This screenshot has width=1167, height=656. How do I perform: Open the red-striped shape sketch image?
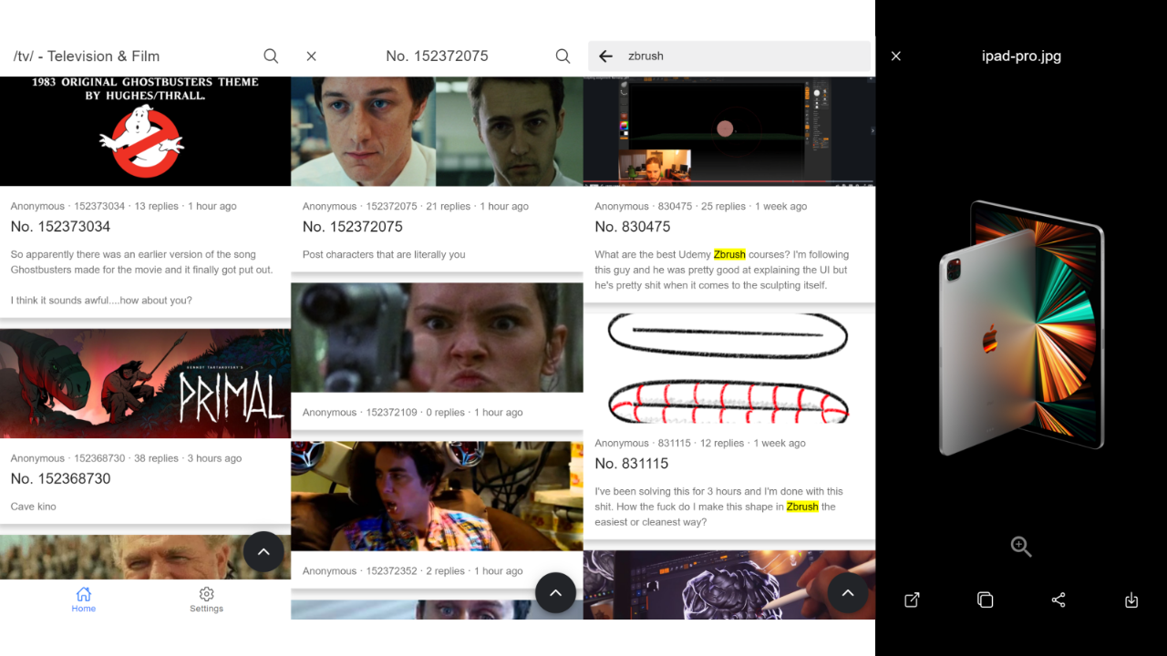[x=729, y=368]
